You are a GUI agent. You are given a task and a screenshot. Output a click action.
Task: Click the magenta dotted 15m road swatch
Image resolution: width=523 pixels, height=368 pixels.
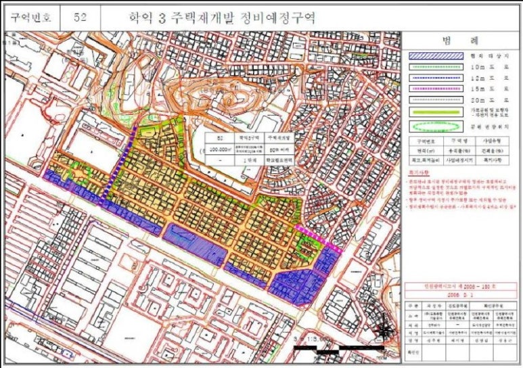(x=436, y=89)
